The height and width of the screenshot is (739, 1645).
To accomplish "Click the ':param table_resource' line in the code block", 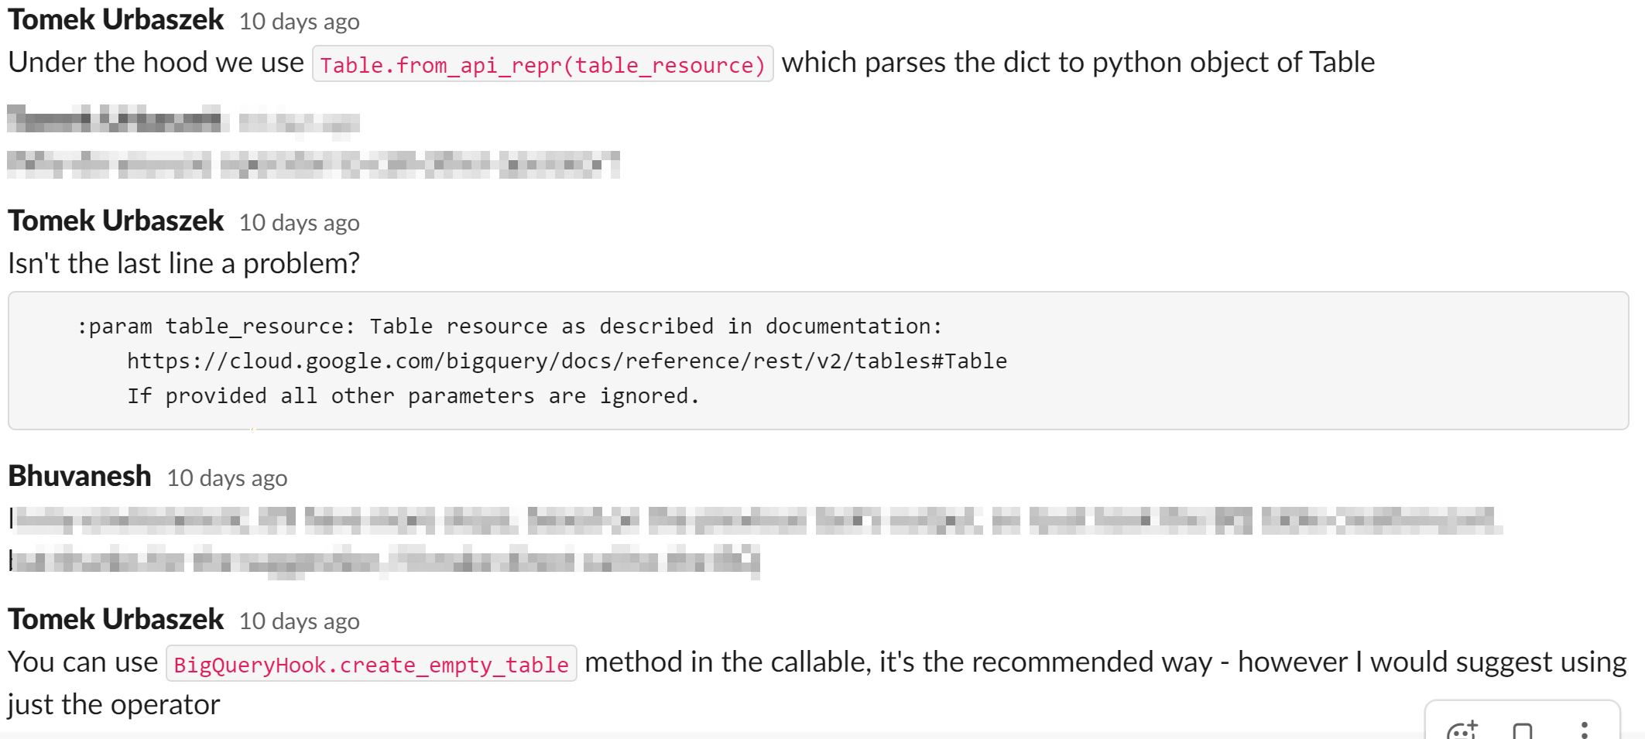I will click(509, 326).
